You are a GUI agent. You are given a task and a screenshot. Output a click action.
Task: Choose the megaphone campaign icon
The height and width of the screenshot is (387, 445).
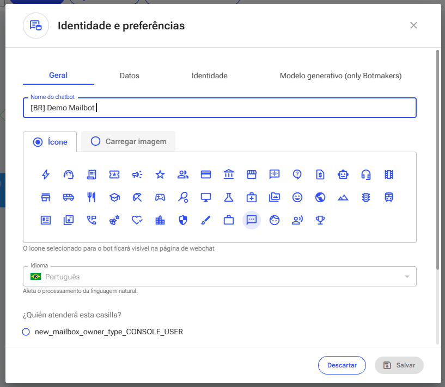137,174
